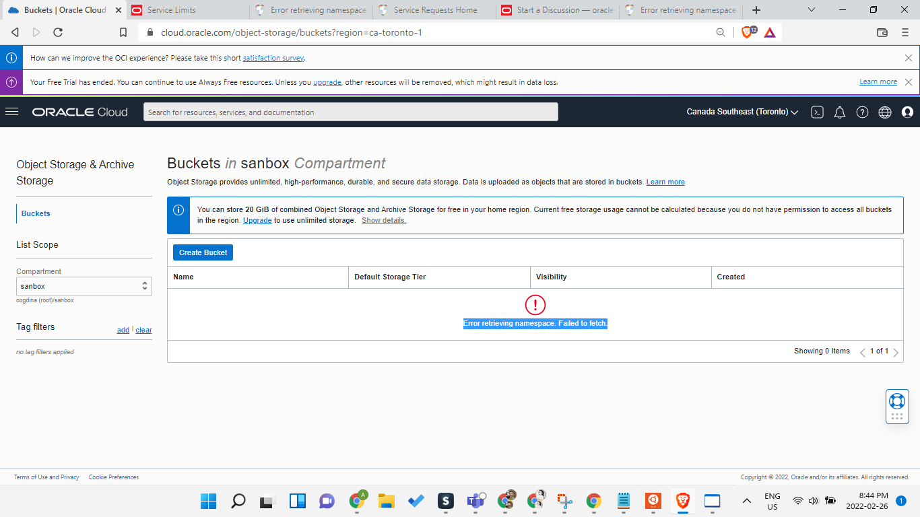The image size is (920, 517).
Task: Click the Brave Shields icon in address bar
Action: click(748, 32)
